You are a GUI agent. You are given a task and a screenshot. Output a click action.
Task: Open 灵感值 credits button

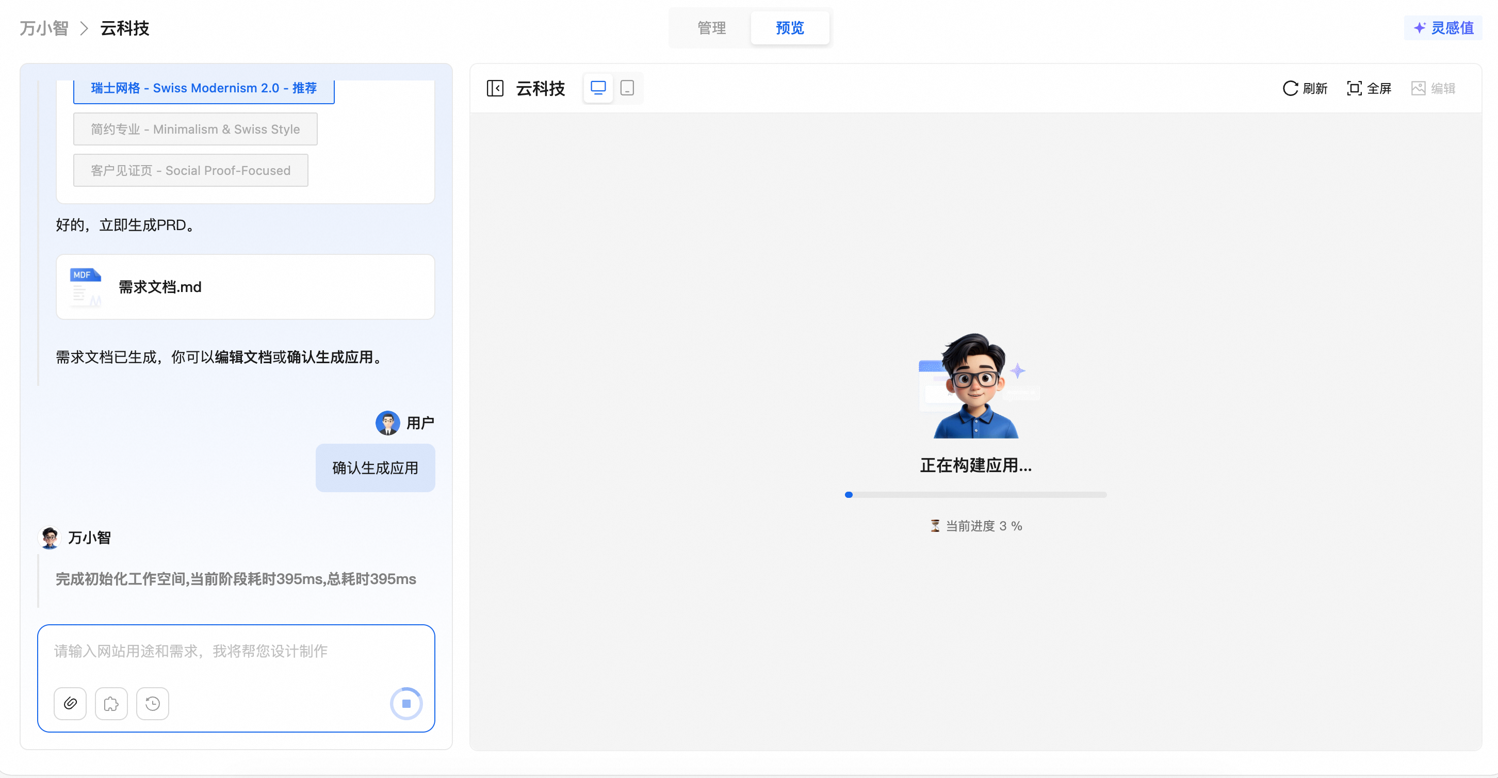tap(1443, 28)
